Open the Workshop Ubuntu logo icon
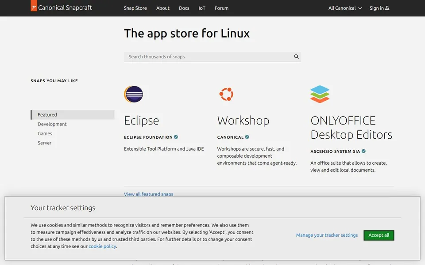Screen dimensions: 425x265 pyautogui.click(x=226, y=94)
